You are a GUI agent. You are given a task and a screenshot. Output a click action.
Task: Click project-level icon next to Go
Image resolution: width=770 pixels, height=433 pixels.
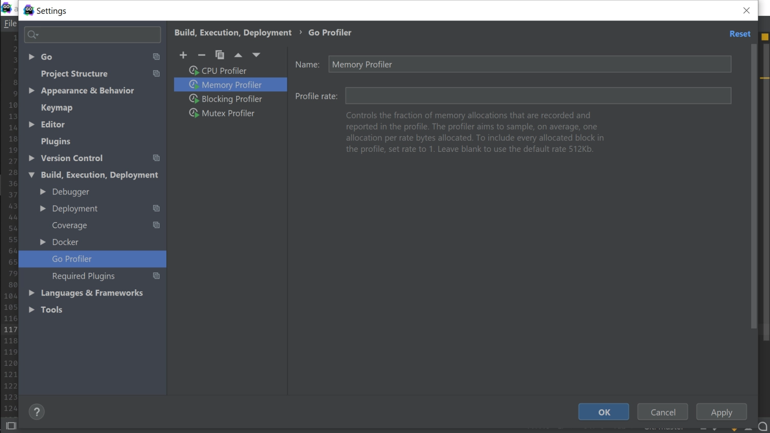pos(157,56)
